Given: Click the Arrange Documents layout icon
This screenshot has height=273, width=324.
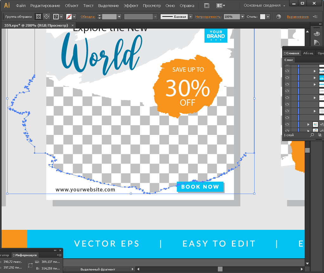Looking at the screenshot, I should tap(219, 5).
